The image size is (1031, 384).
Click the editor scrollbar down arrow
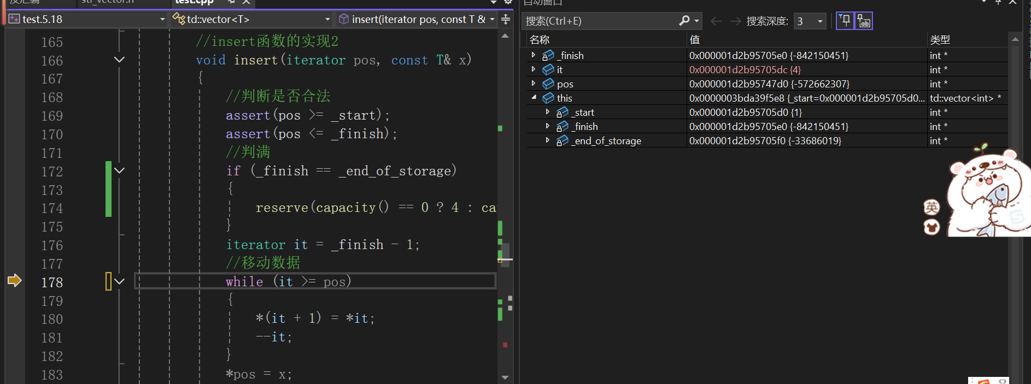pos(505,377)
